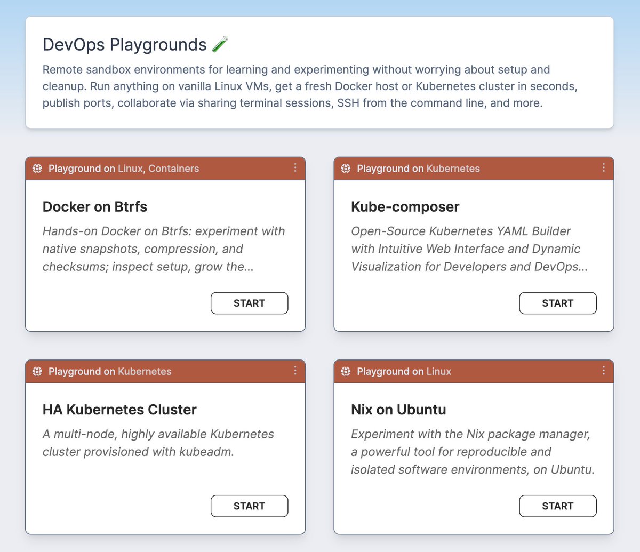Open the three-dot menu on Docker on Btrfs card
Viewport: 640px width, 552px height.
[x=295, y=167]
